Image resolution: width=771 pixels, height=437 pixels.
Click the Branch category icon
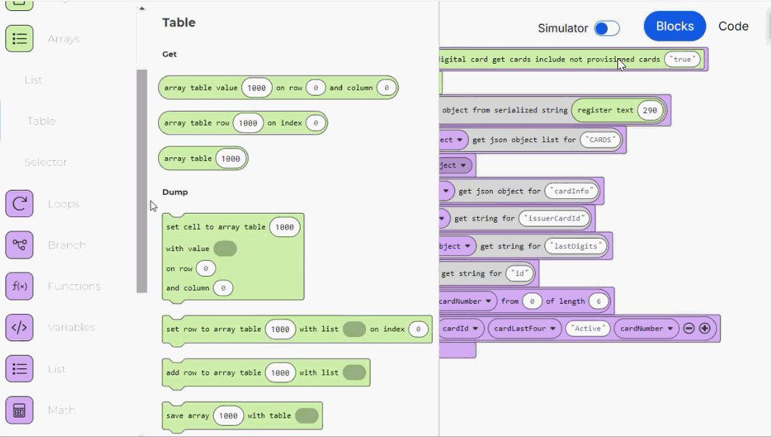[18, 245]
